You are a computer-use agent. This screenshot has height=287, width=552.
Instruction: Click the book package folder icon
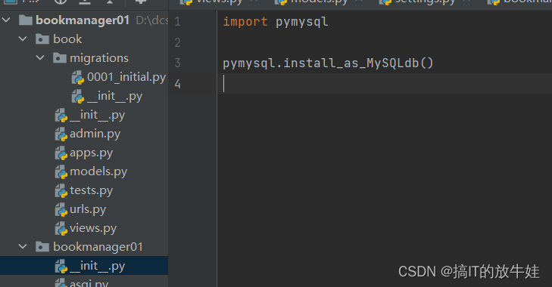42,39
